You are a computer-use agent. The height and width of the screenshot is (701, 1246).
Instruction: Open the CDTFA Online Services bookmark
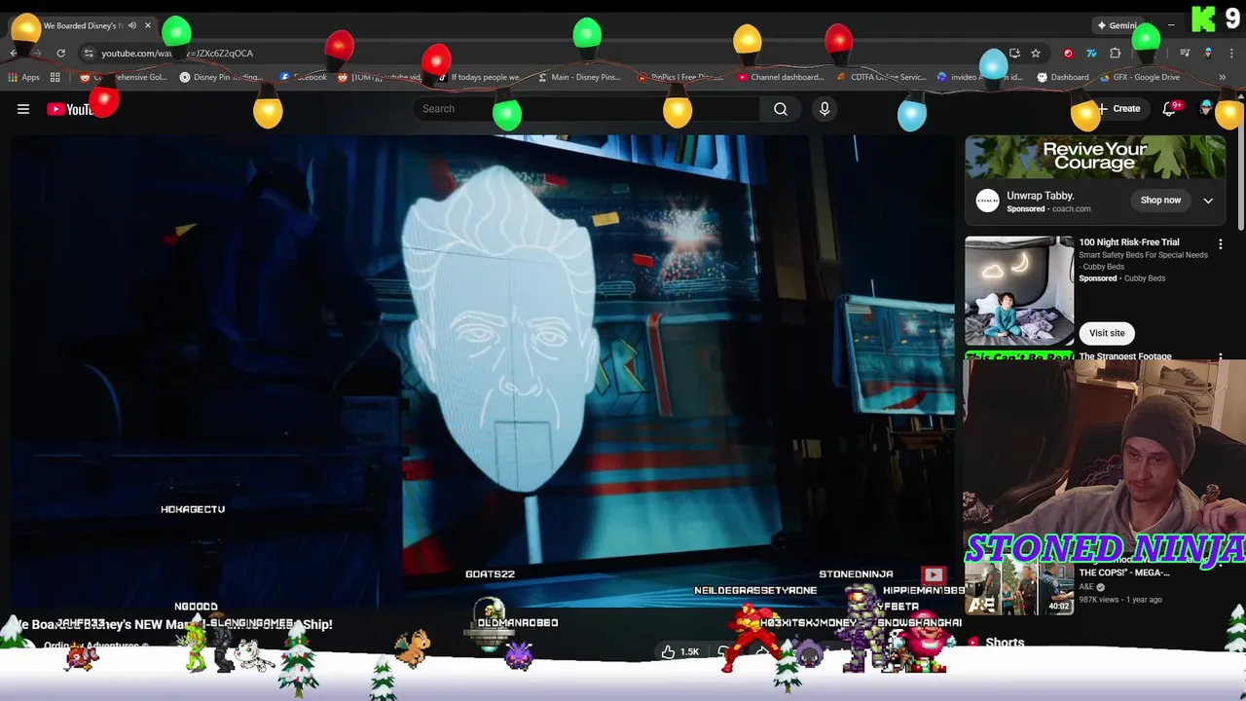(x=881, y=77)
